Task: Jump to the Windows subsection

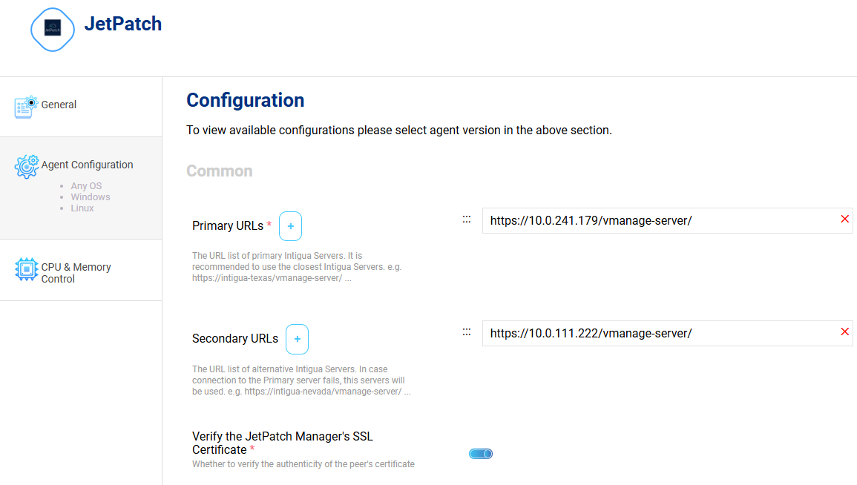Action: pos(91,197)
